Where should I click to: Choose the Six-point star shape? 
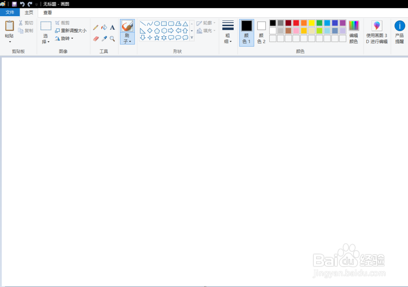[x=164, y=38]
